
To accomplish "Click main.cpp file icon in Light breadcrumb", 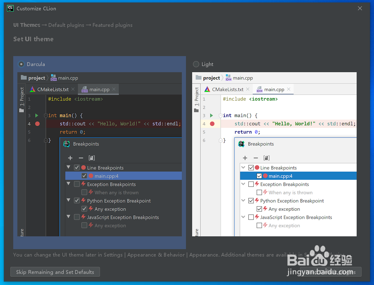I will click(x=229, y=78).
